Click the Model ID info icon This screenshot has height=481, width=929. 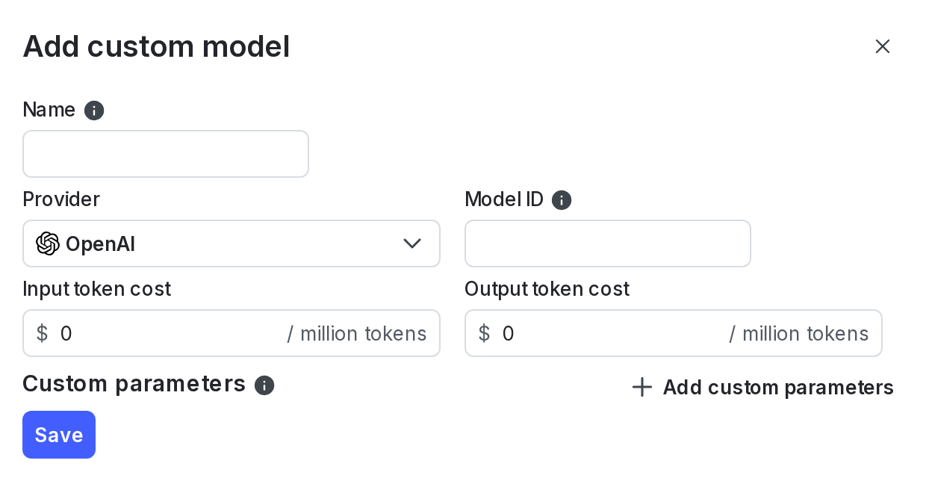[x=561, y=200]
